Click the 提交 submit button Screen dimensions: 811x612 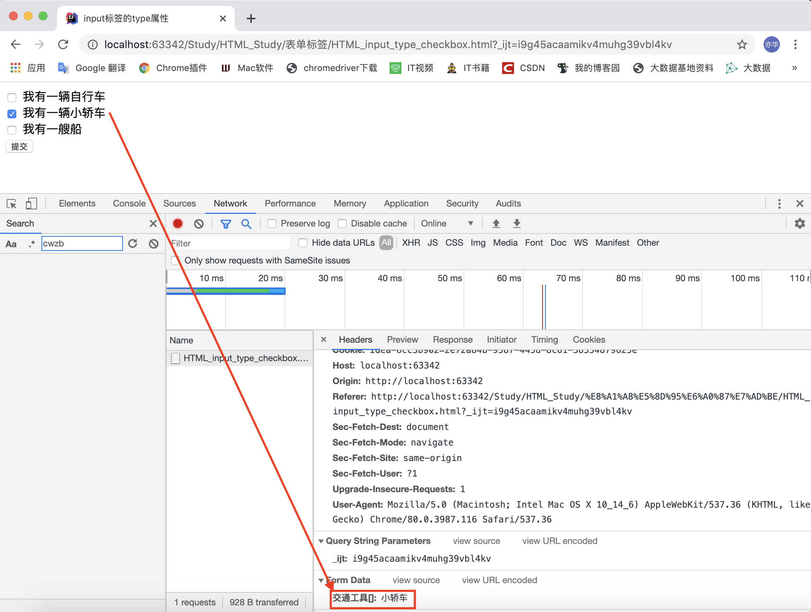tap(19, 147)
